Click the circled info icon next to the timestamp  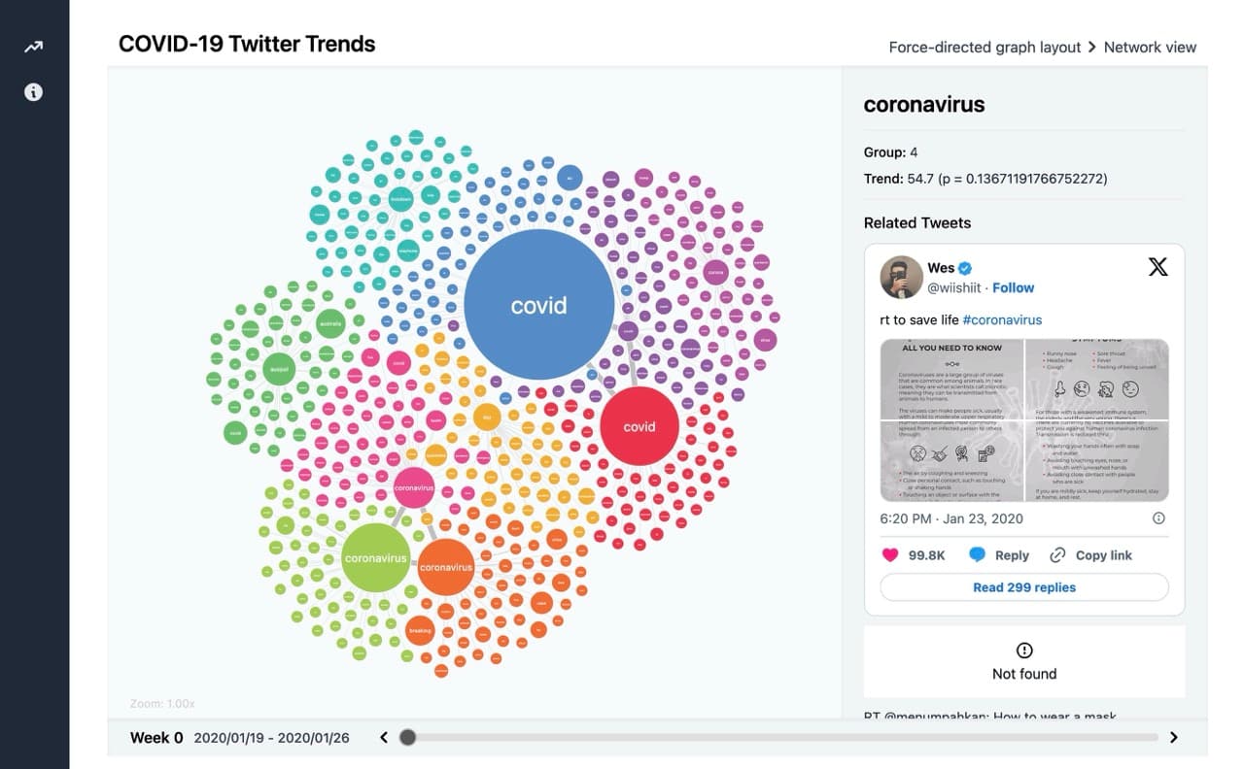1157,518
